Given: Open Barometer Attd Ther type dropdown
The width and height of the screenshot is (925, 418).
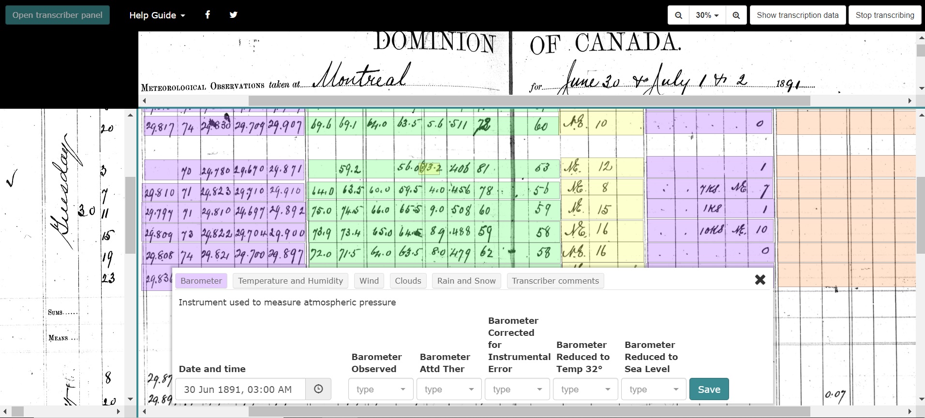Looking at the screenshot, I should (449, 389).
